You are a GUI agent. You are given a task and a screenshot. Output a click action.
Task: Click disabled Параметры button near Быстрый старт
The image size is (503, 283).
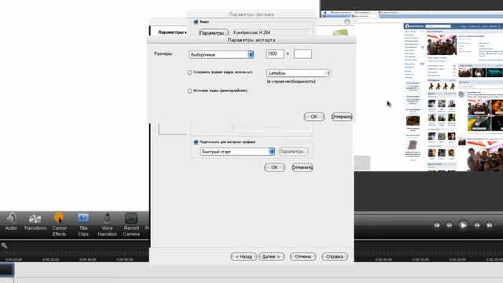click(x=293, y=152)
